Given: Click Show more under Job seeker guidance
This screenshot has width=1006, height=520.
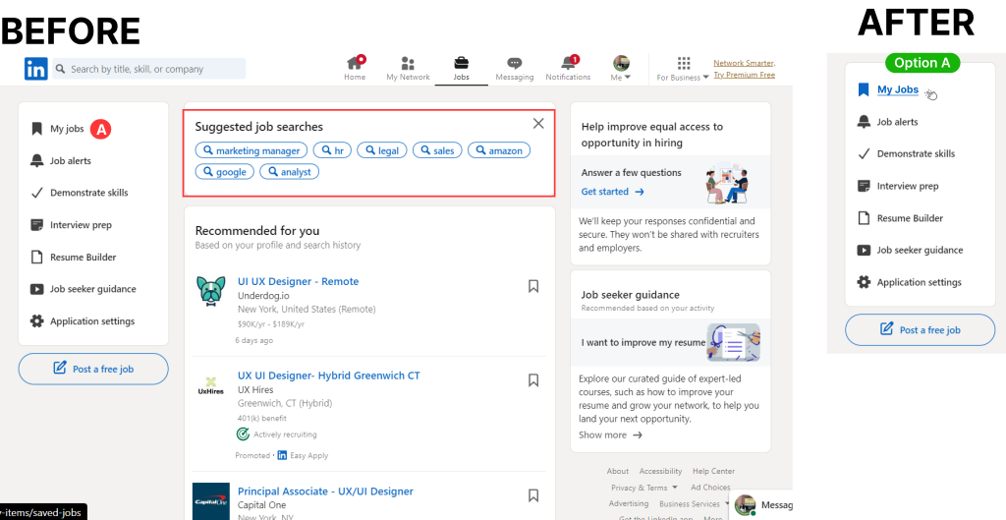Looking at the screenshot, I should coord(610,434).
